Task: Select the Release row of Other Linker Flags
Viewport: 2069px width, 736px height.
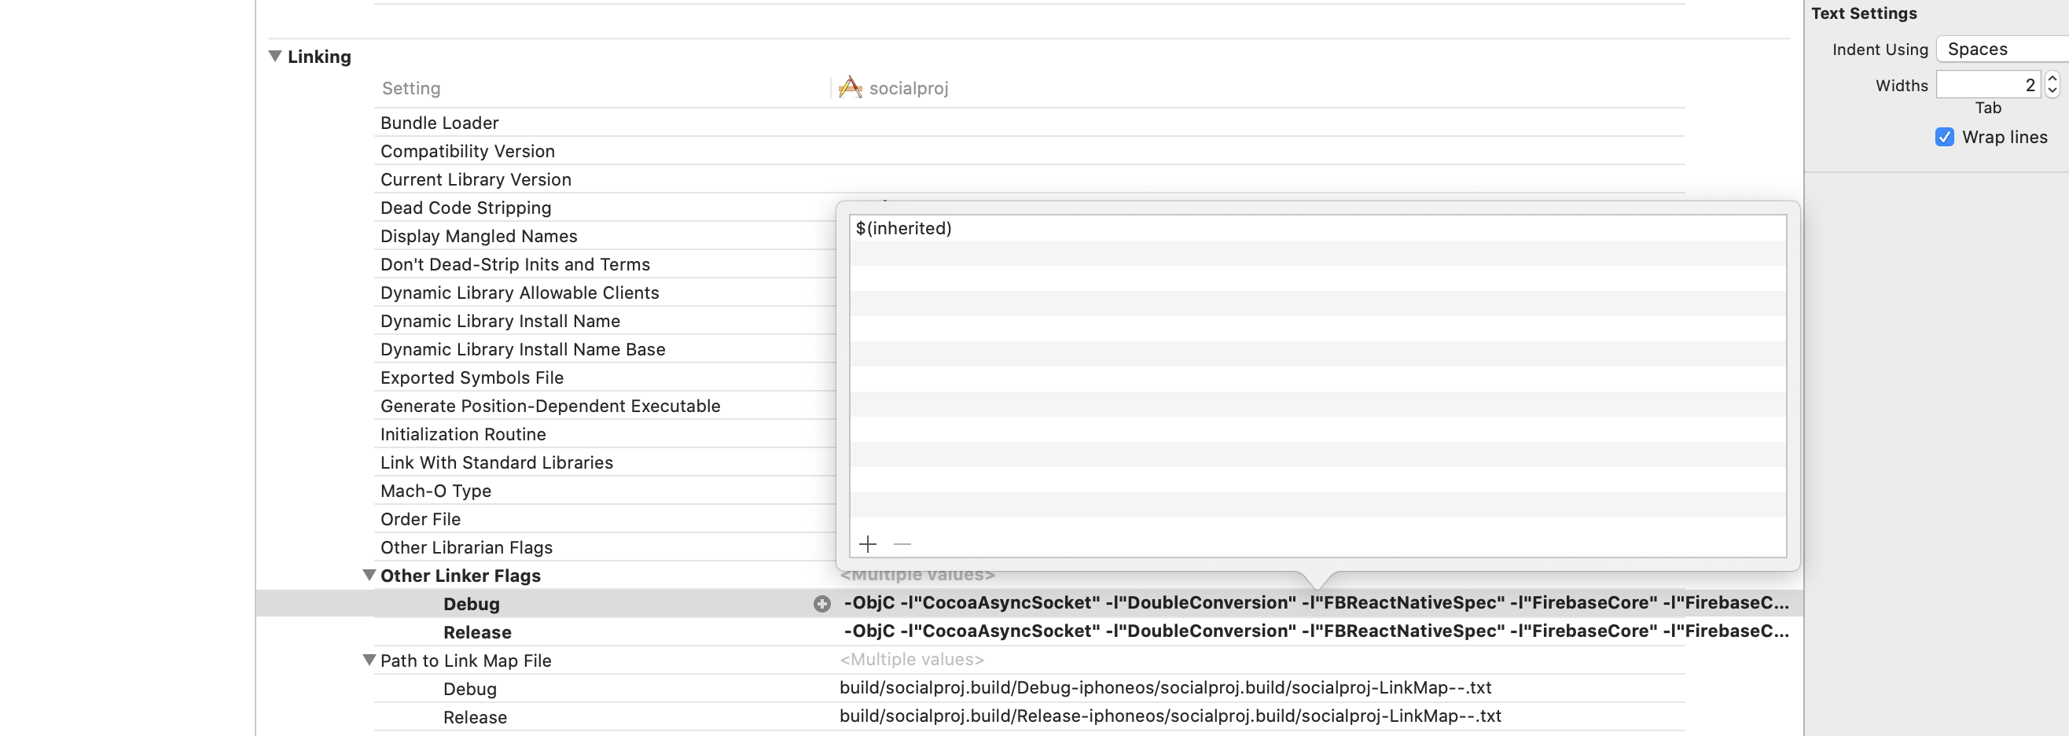Action: click(477, 632)
